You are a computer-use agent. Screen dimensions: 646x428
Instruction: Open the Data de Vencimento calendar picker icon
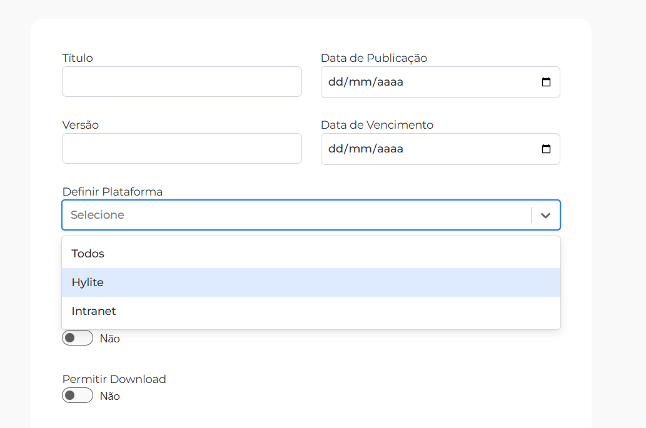[x=546, y=149]
